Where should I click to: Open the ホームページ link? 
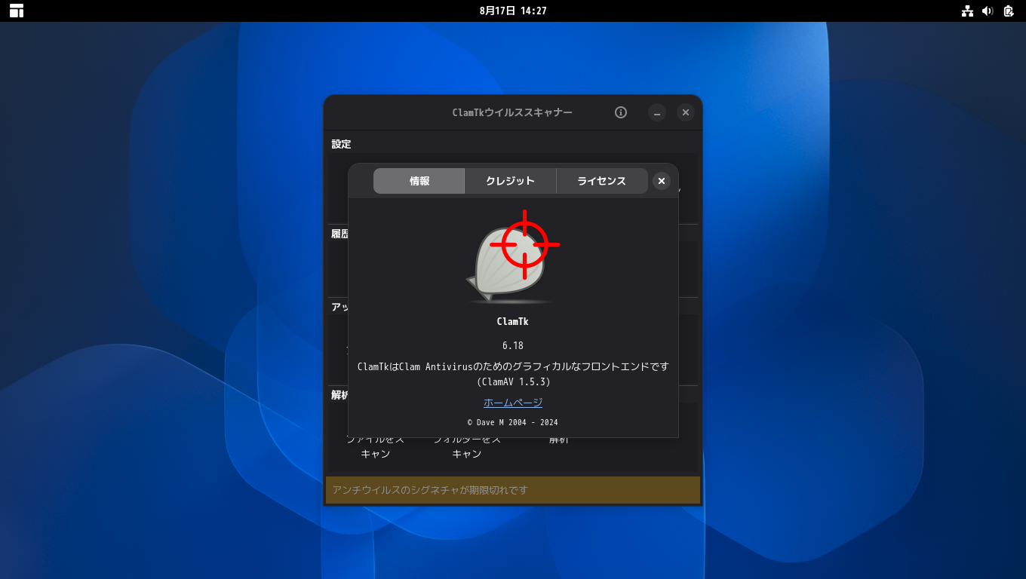(x=513, y=403)
